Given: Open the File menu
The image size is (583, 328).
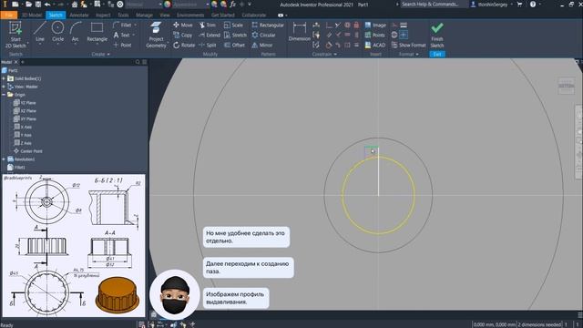Looking at the screenshot, I should click(x=8, y=15).
